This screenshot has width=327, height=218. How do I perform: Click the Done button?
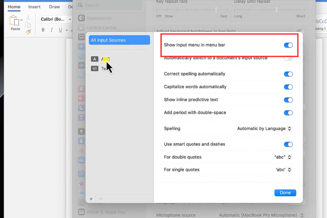(285, 193)
